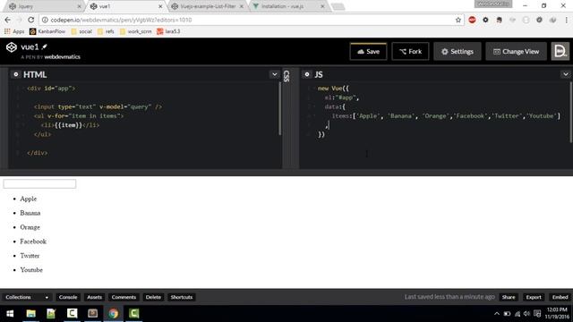The image size is (573, 322).
Task: Open Apps bookmarks shortcut
Action: (14, 31)
